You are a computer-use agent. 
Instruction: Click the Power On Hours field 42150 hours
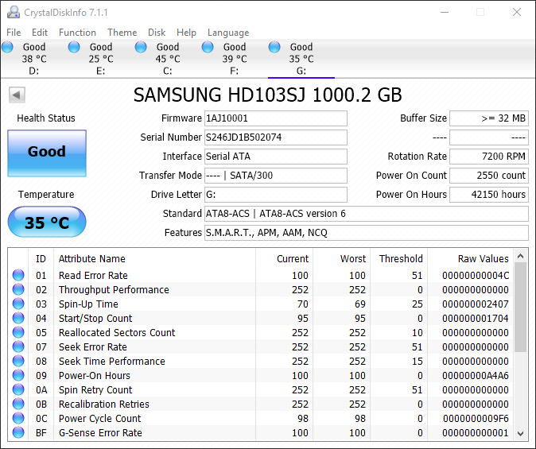click(489, 195)
